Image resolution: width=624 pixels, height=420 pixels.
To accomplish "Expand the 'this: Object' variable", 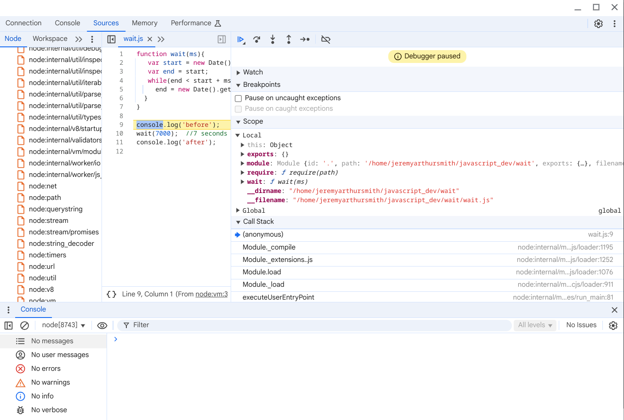I will 242,145.
